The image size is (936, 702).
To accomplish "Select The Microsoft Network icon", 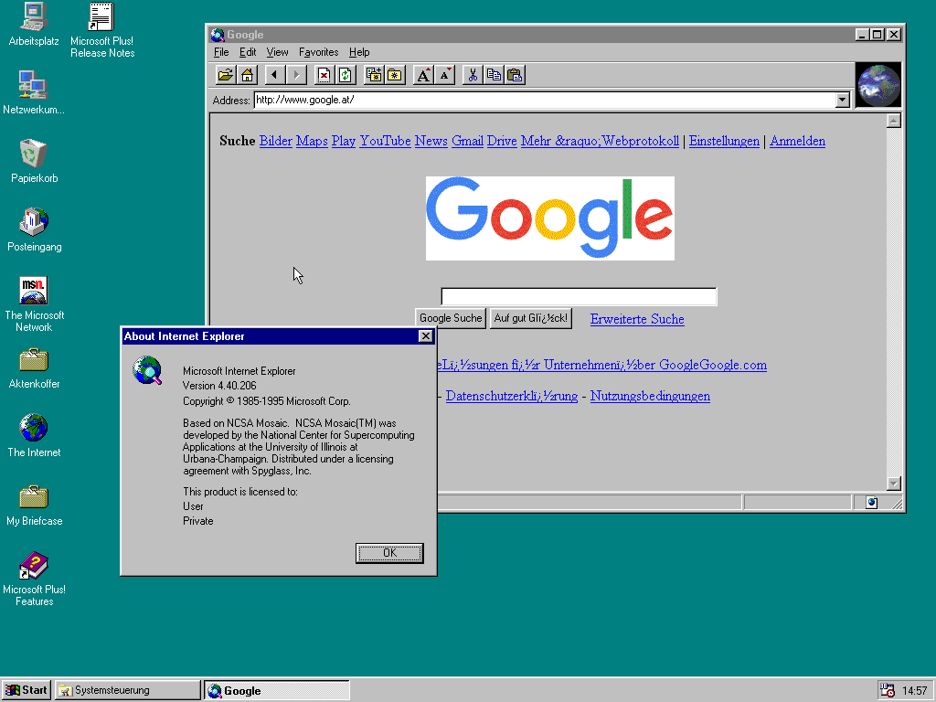I will pyautogui.click(x=34, y=304).
